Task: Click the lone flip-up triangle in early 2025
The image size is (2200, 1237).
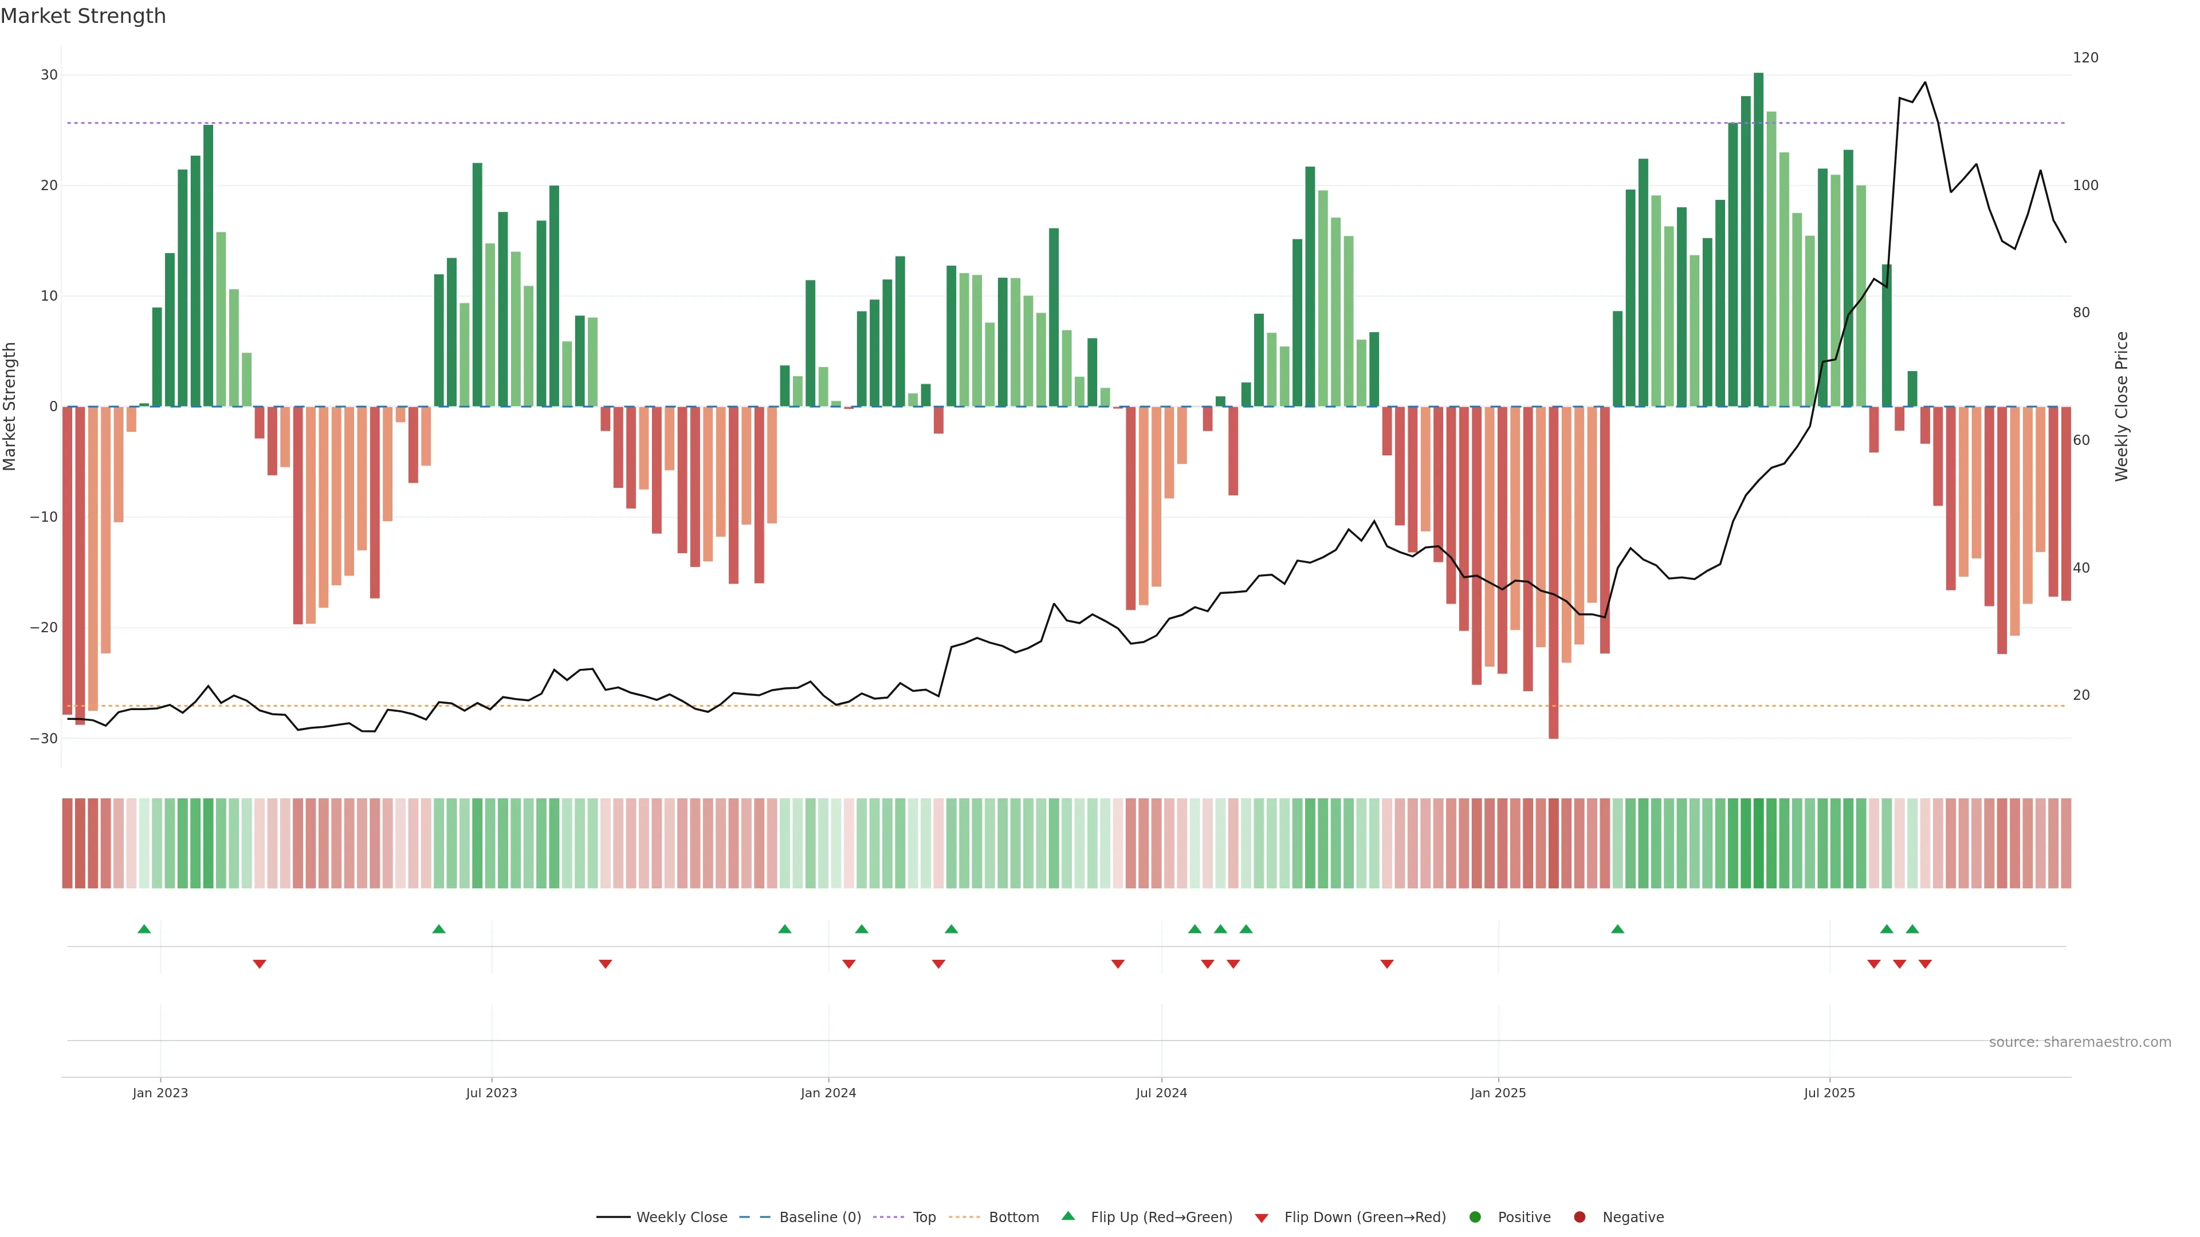Action: point(1617,929)
